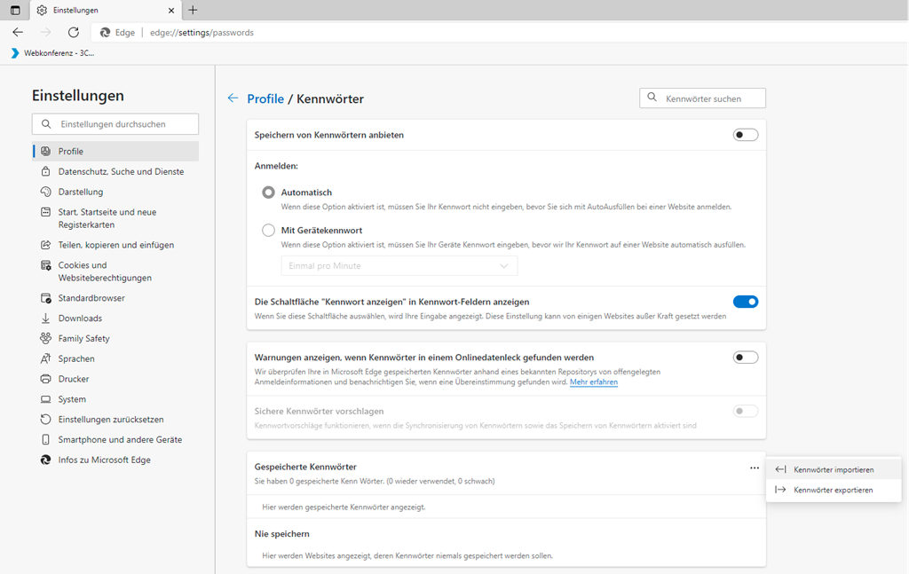
Task: Click the Mehr erfahren link
Action: coord(593,382)
